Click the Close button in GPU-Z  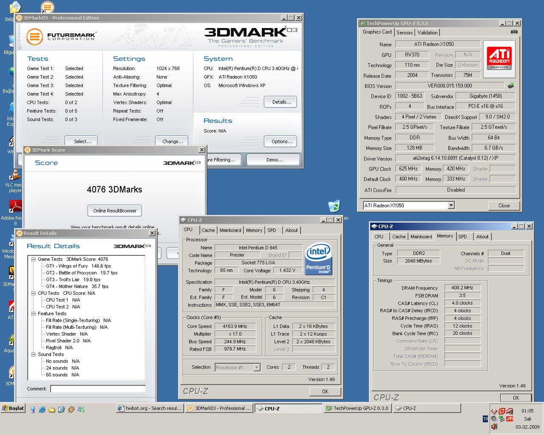(504, 206)
